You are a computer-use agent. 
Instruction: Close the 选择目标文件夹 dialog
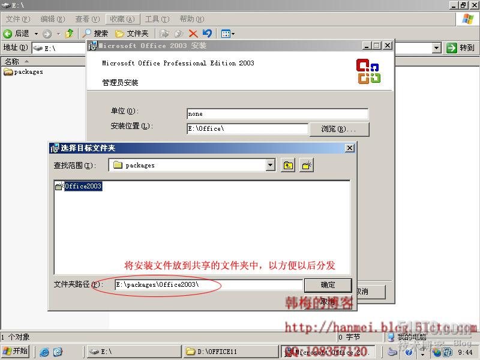[x=350, y=148]
